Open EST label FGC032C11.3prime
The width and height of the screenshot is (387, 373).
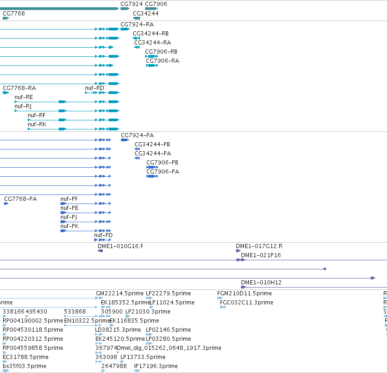coord(246,303)
